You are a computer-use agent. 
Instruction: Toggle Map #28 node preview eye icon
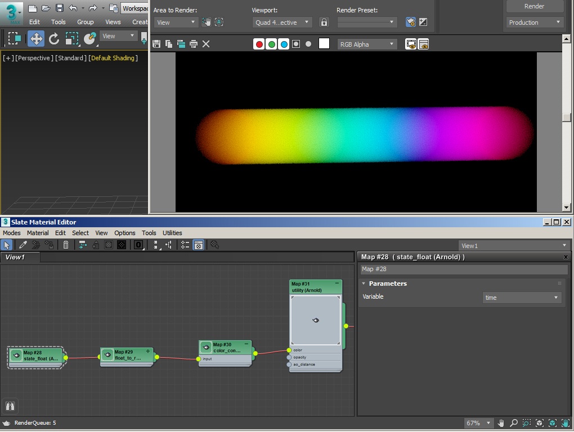[x=16, y=355]
